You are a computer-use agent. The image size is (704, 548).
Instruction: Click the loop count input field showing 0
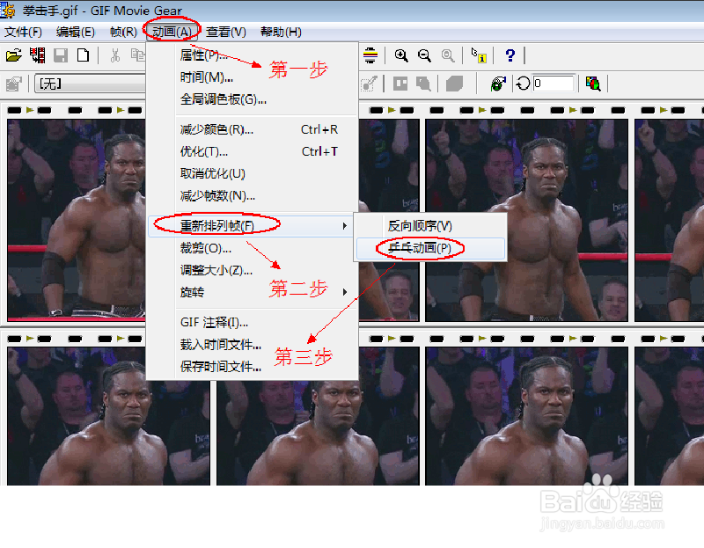(x=554, y=84)
